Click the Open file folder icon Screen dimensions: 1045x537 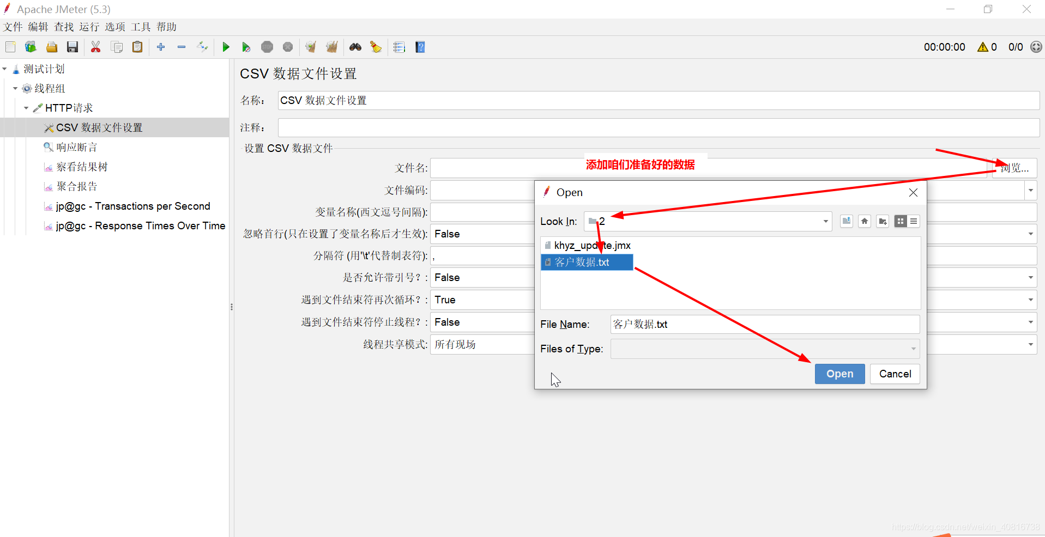click(52, 47)
